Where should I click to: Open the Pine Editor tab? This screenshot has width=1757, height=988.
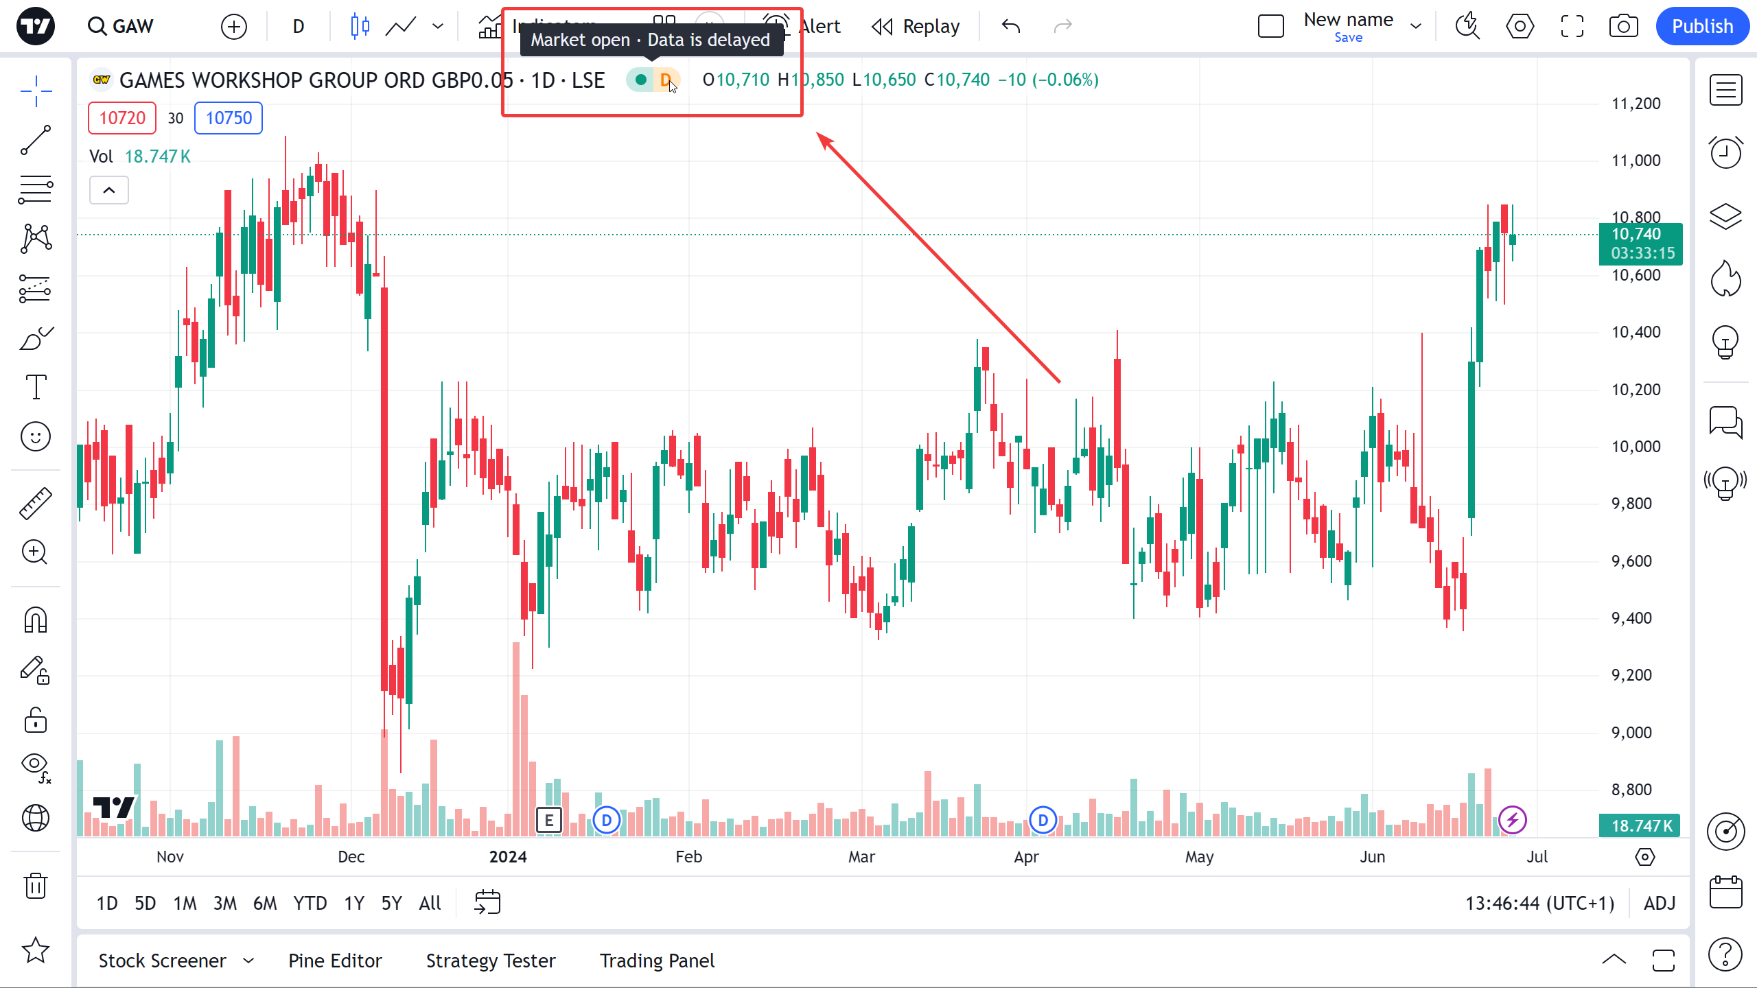click(x=335, y=961)
